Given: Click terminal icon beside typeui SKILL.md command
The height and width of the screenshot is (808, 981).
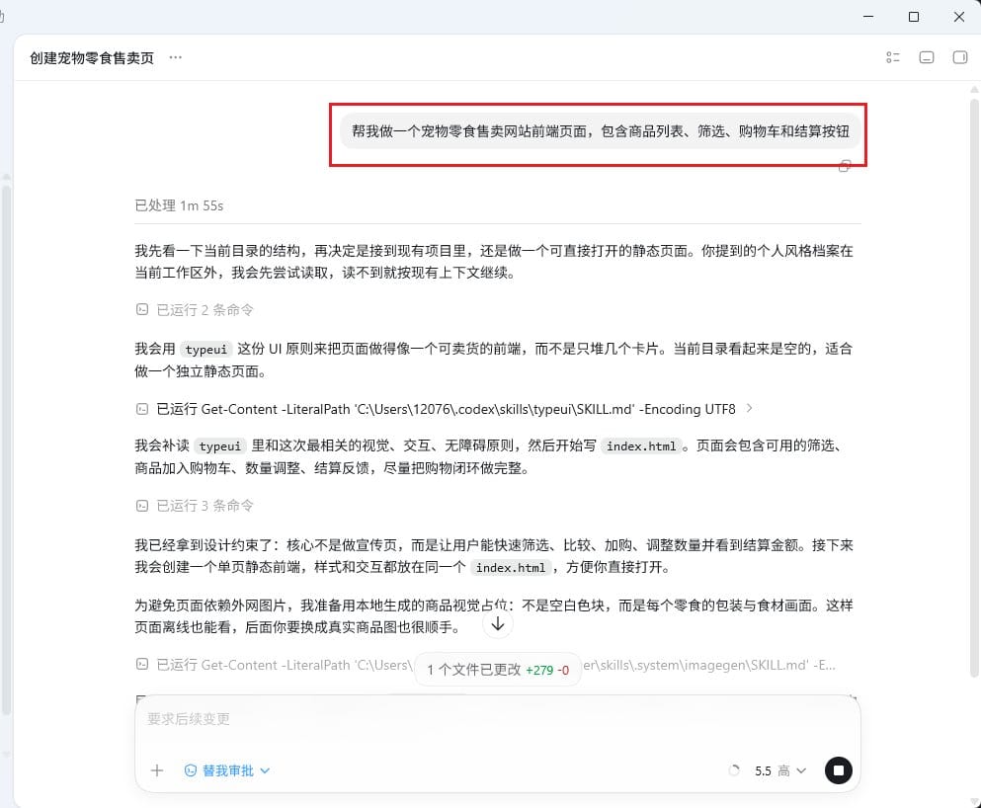Looking at the screenshot, I should pos(142,409).
